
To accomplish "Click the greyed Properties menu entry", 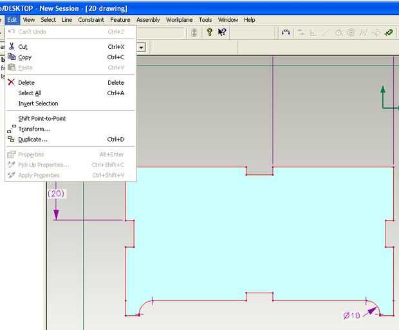I will click(71, 154).
